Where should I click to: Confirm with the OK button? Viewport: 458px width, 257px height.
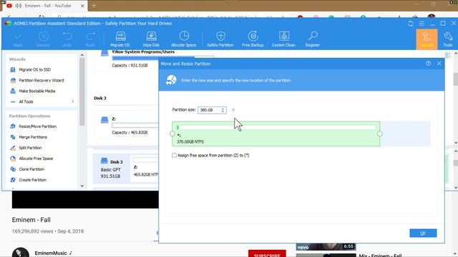423,233
